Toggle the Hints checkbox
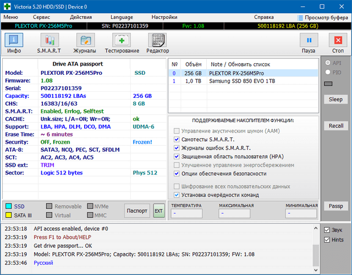Viewport: 352px width, 275px height. [x=327, y=240]
